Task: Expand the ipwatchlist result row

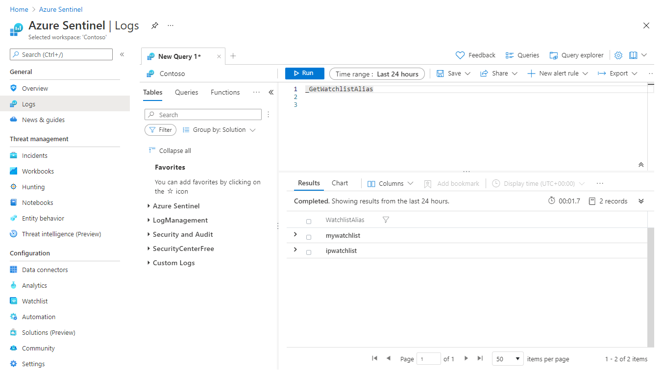Action: pos(295,250)
